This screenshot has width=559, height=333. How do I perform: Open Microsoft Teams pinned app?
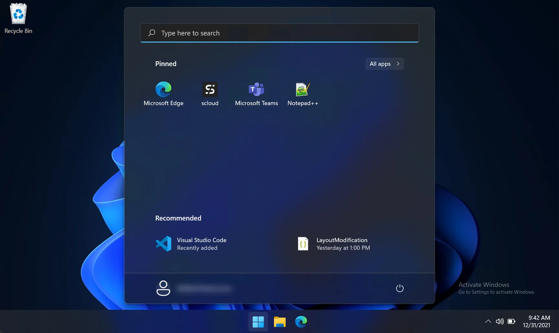pyautogui.click(x=257, y=93)
